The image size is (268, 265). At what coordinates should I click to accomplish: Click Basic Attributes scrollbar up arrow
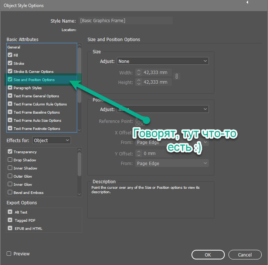[x=79, y=45]
